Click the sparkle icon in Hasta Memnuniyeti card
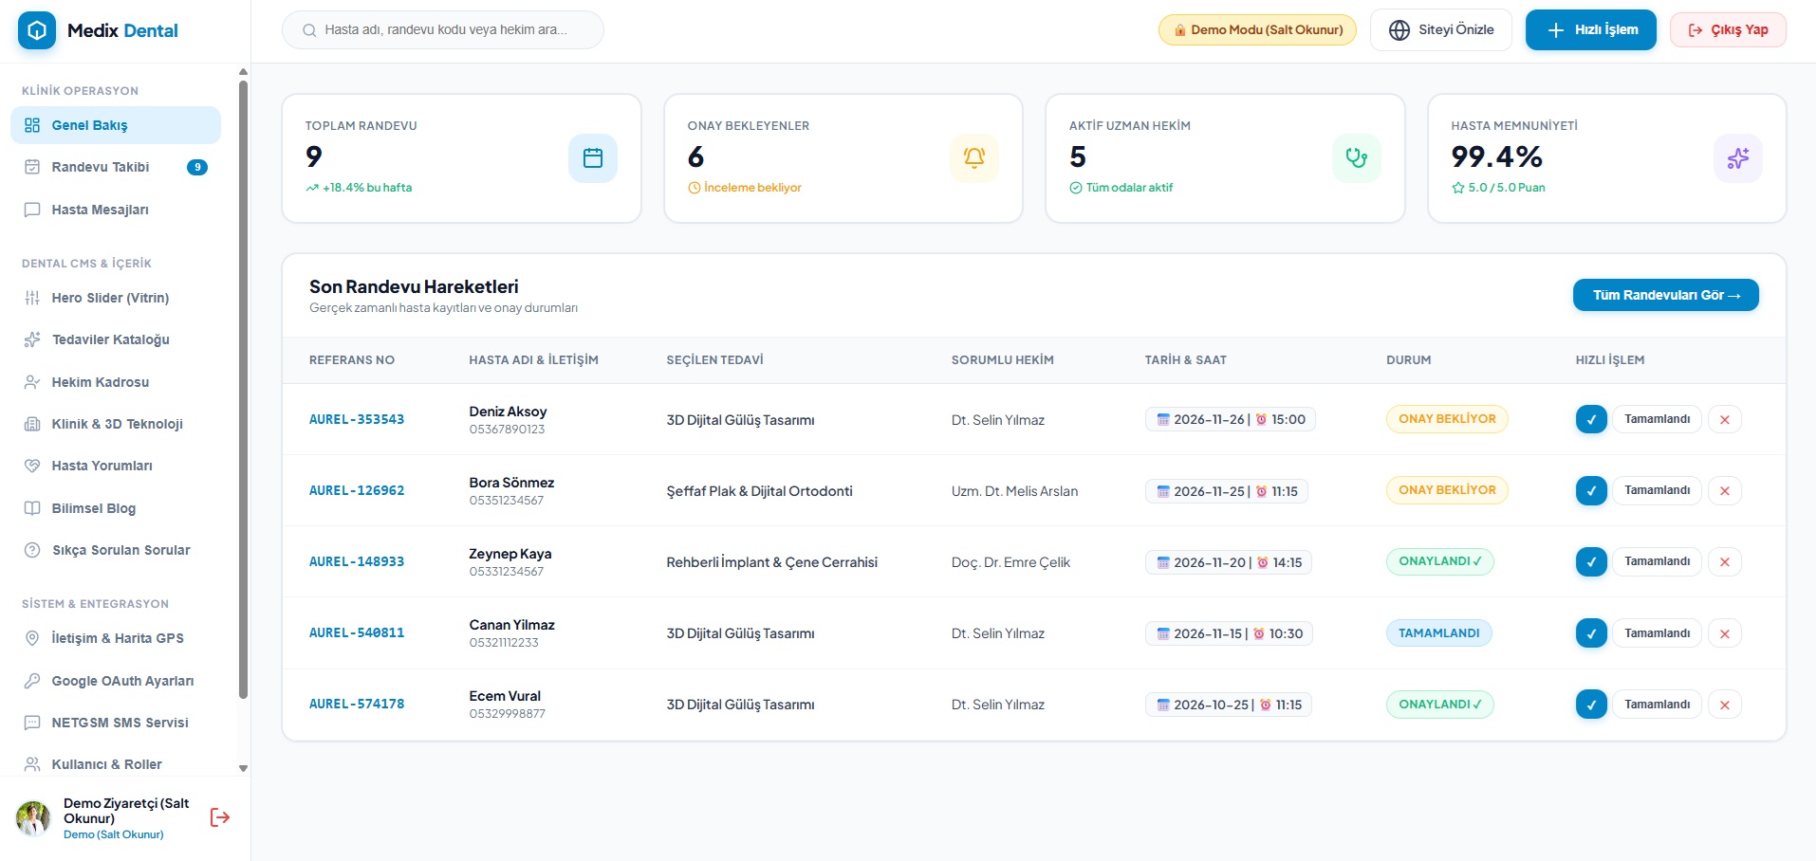Viewport: 1816px width, 861px height. pyautogui.click(x=1738, y=158)
